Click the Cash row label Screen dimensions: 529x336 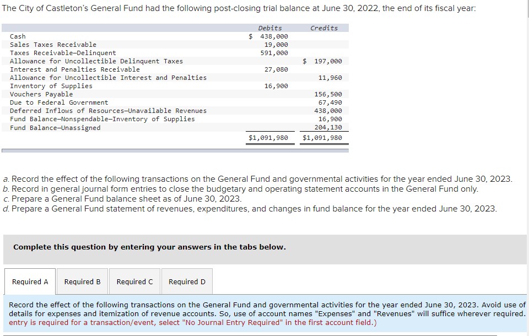click(x=18, y=36)
